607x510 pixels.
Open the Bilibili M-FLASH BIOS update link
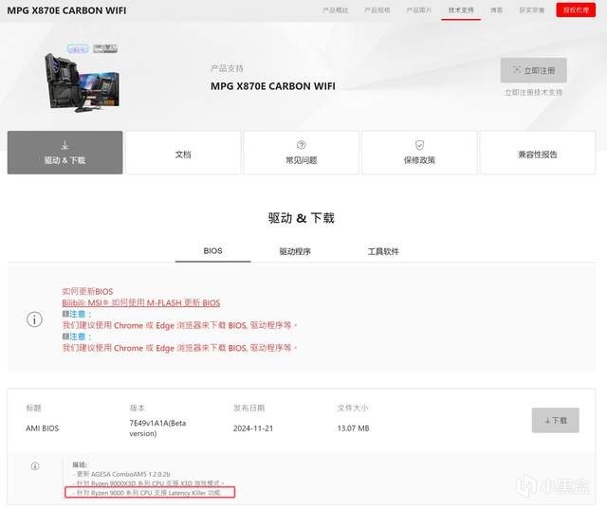tap(141, 302)
